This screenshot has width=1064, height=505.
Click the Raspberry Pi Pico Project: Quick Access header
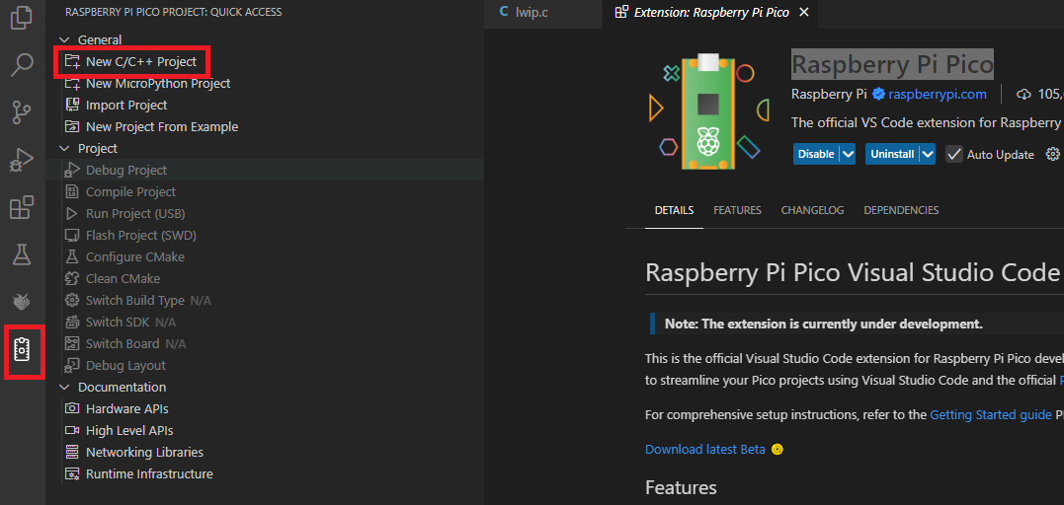(x=173, y=12)
